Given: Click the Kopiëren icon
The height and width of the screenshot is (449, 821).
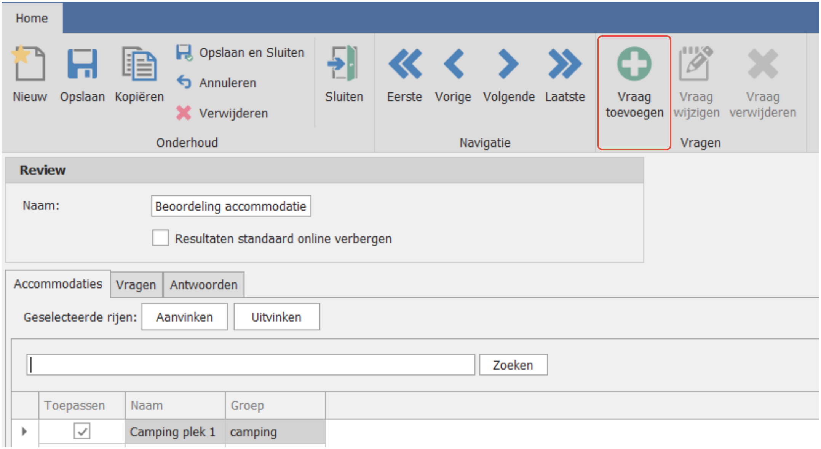Looking at the screenshot, I should click(x=139, y=64).
